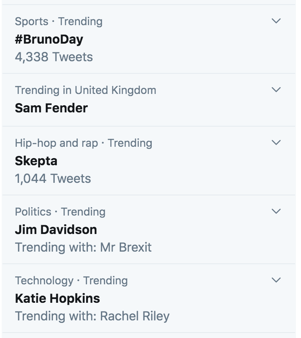Open the related Mr Brexit trend
The width and height of the screenshot is (301, 338).
point(126,247)
